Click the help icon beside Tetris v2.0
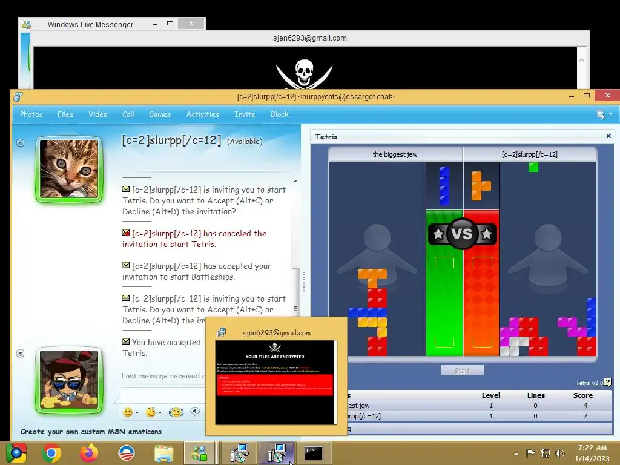This screenshot has height=465, width=620. point(608,383)
